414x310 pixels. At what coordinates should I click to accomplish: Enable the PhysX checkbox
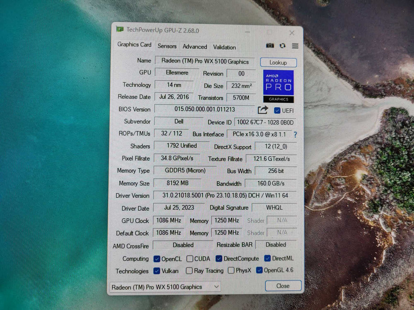(x=231, y=271)
